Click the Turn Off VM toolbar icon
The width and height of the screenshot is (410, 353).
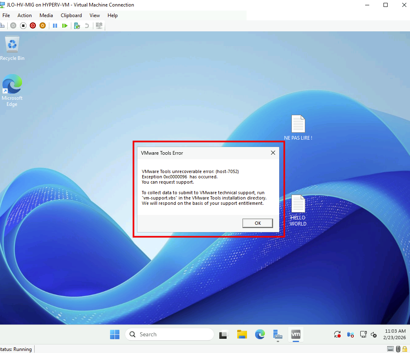(x=23, y=26)
